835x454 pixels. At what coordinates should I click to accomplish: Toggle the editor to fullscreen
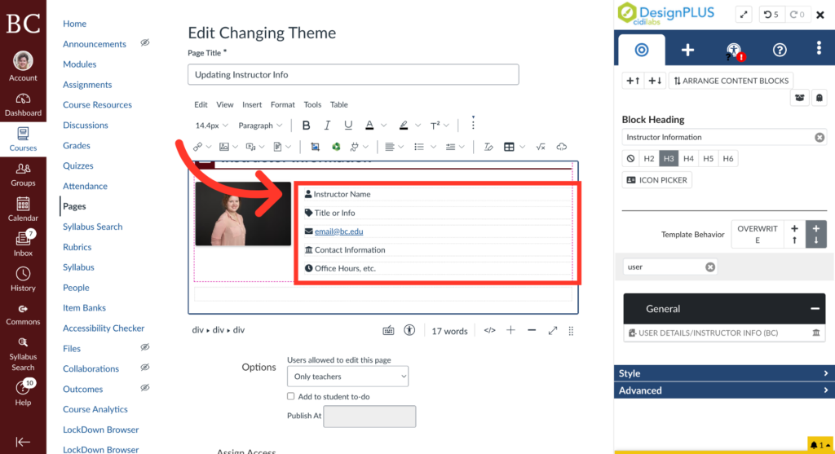tap(553, 331)
